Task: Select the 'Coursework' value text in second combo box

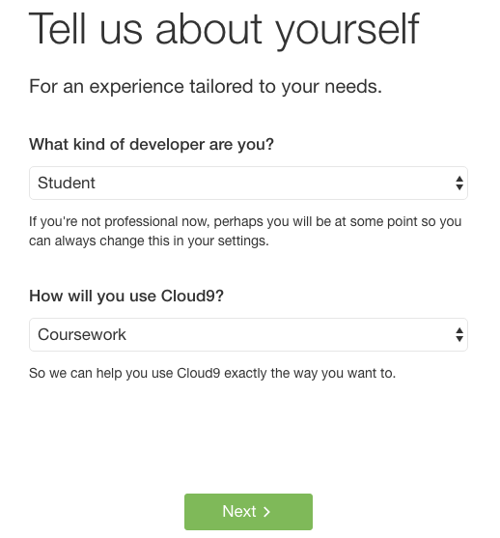Action: (82, 334)
